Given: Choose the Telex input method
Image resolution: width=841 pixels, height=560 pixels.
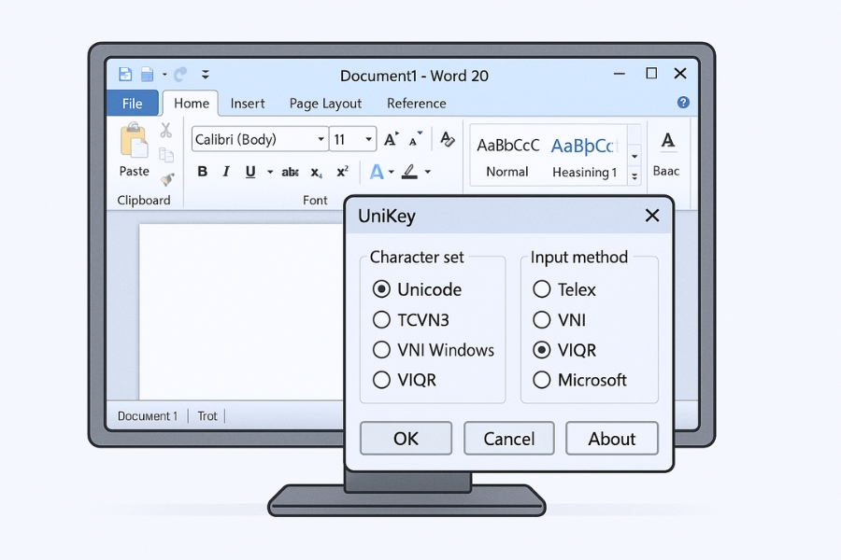Looking at the screenshot, I should pyautogui.click(x=542, y=289).
